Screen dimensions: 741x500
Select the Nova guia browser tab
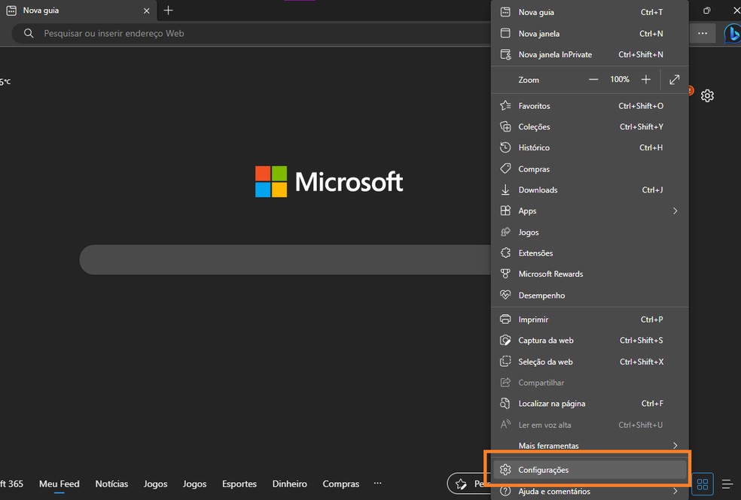78,11
